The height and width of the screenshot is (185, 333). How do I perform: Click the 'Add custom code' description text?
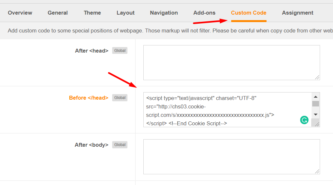[x=170, y=31]
